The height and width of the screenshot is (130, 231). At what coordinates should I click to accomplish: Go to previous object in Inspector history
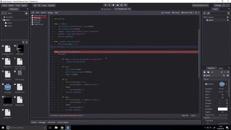(x=222, y=72)
